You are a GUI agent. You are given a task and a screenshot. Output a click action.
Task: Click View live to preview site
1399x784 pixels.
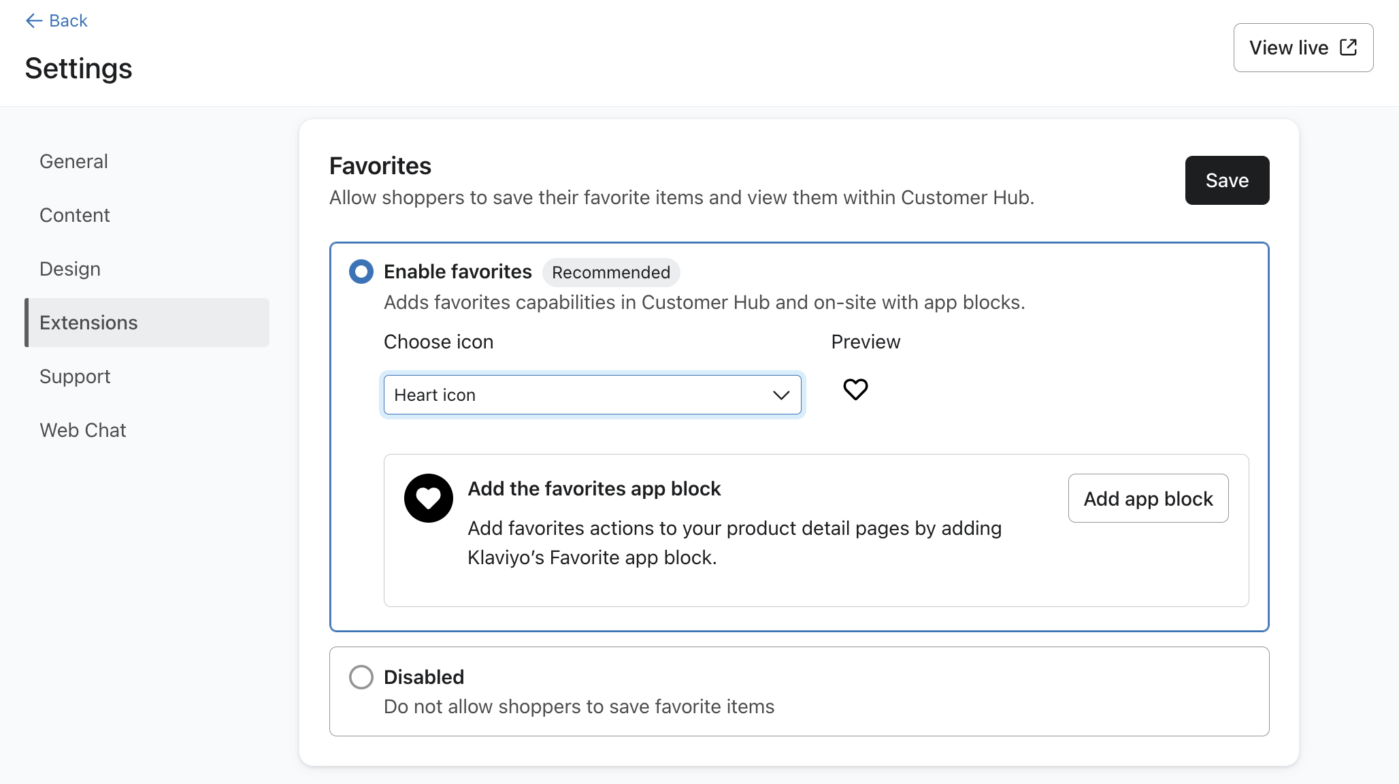(x=1303, y=47)
